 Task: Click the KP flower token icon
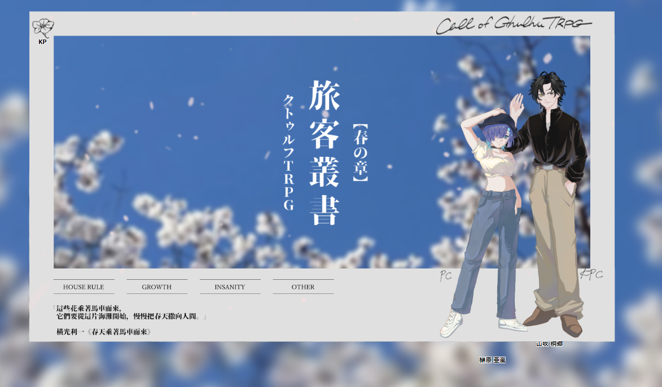pos(43,28)
